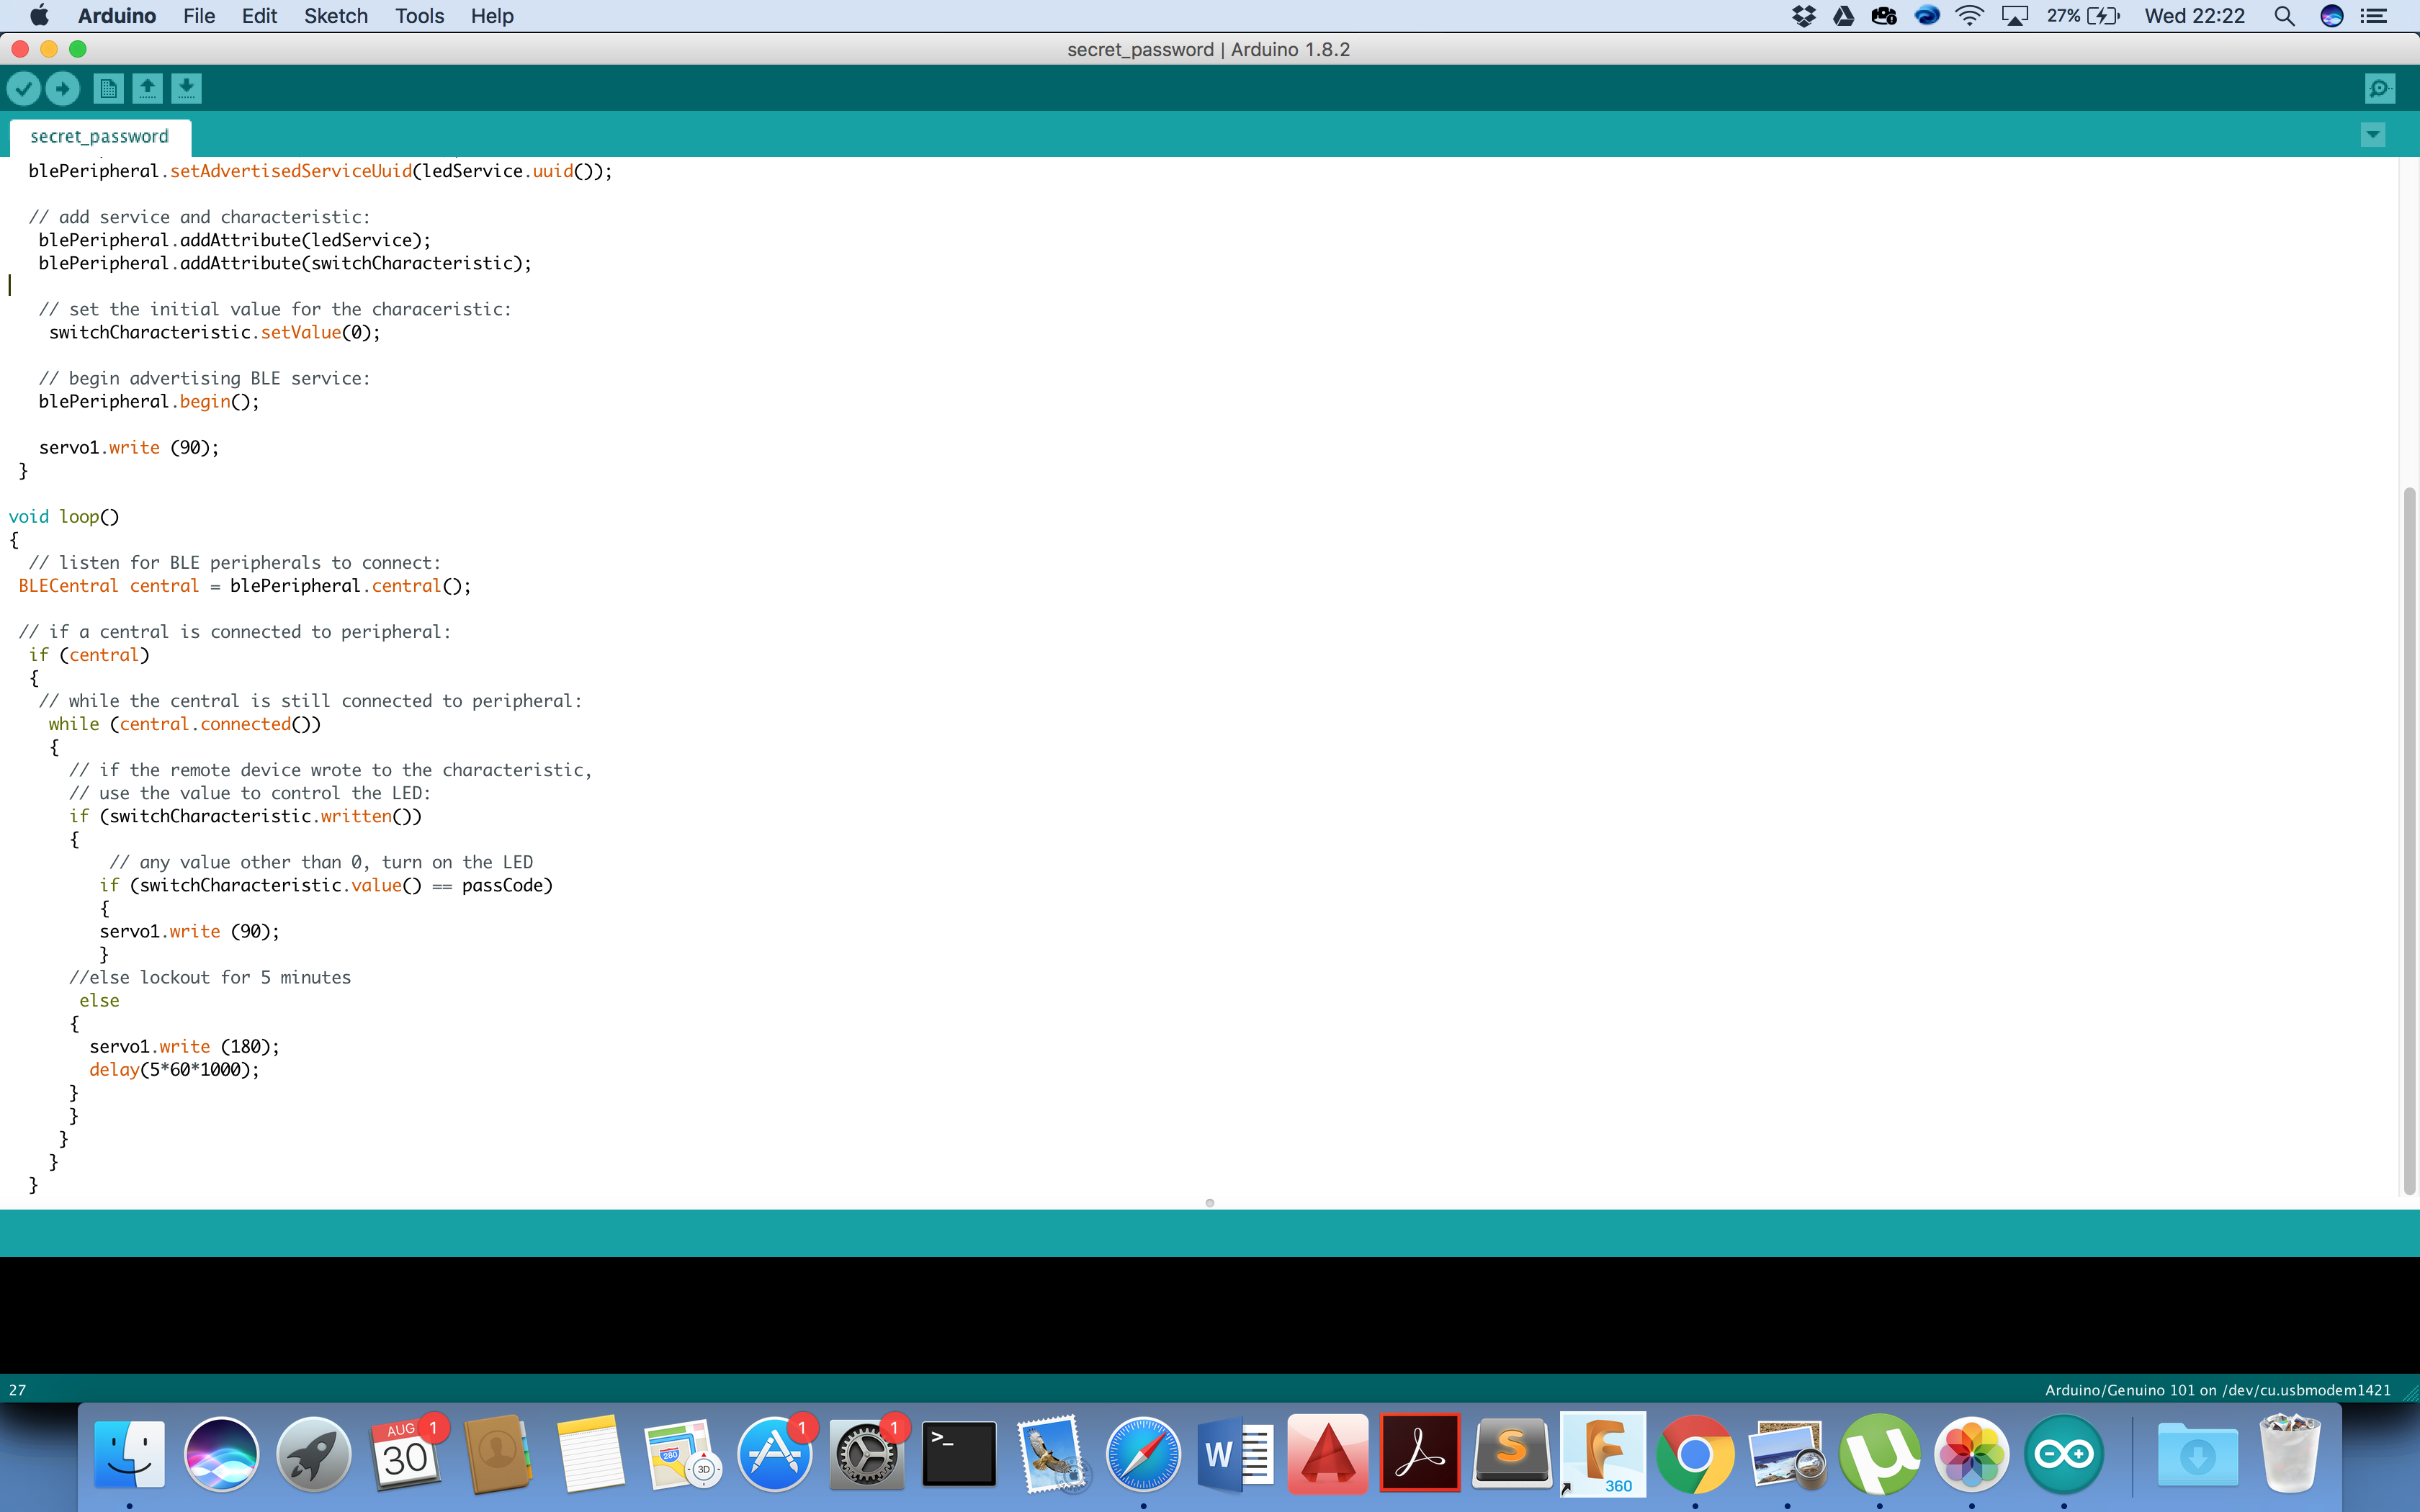2420x1512 pixels.
Task: Open Sublime Text in the Dock
Action: click(x=1512, y=1454)
